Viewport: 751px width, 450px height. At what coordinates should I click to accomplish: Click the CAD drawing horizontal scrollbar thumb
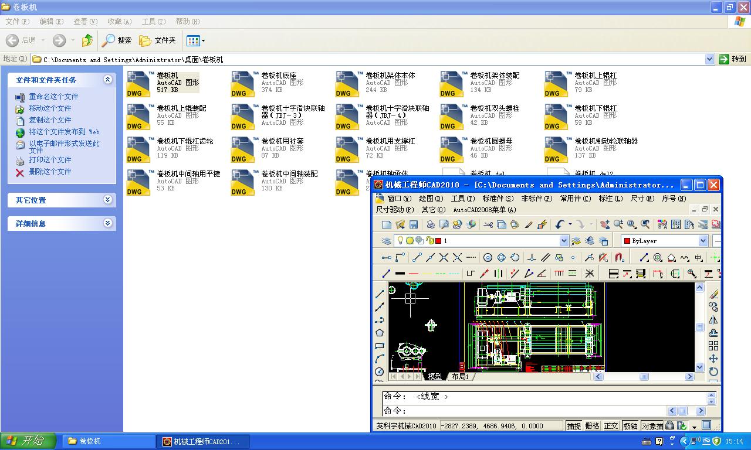644,377
